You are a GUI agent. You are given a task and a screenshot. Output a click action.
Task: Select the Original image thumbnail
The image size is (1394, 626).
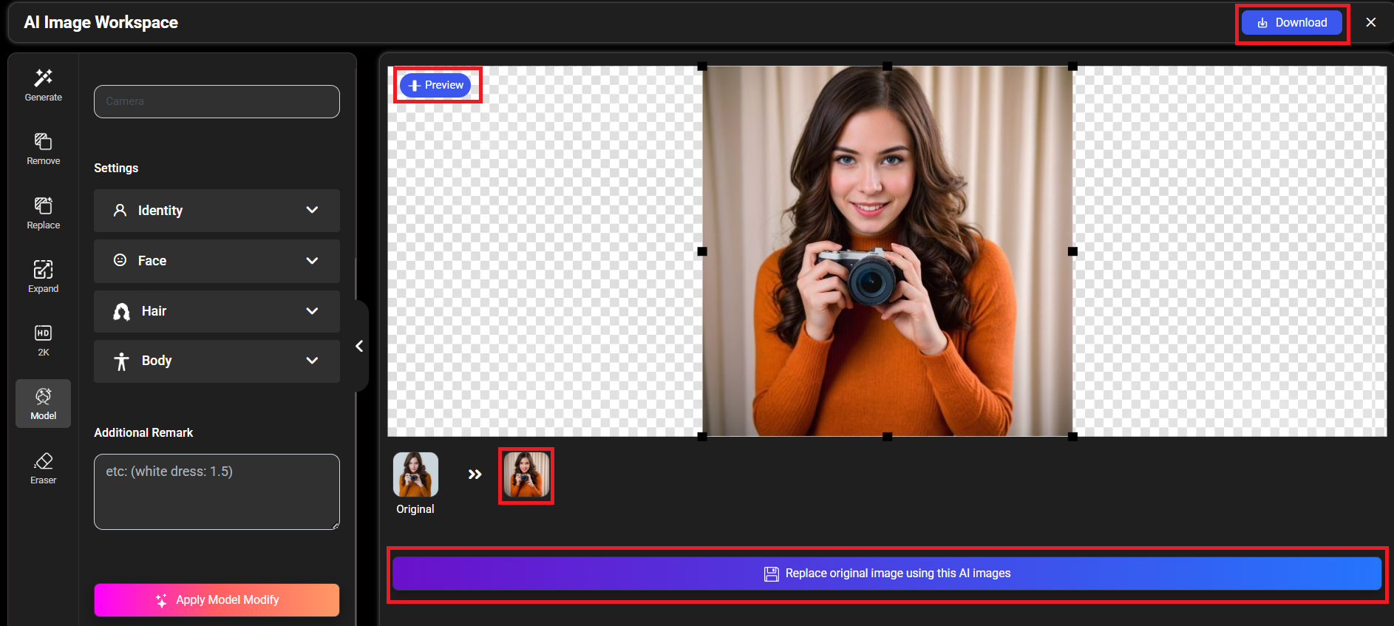415,474
